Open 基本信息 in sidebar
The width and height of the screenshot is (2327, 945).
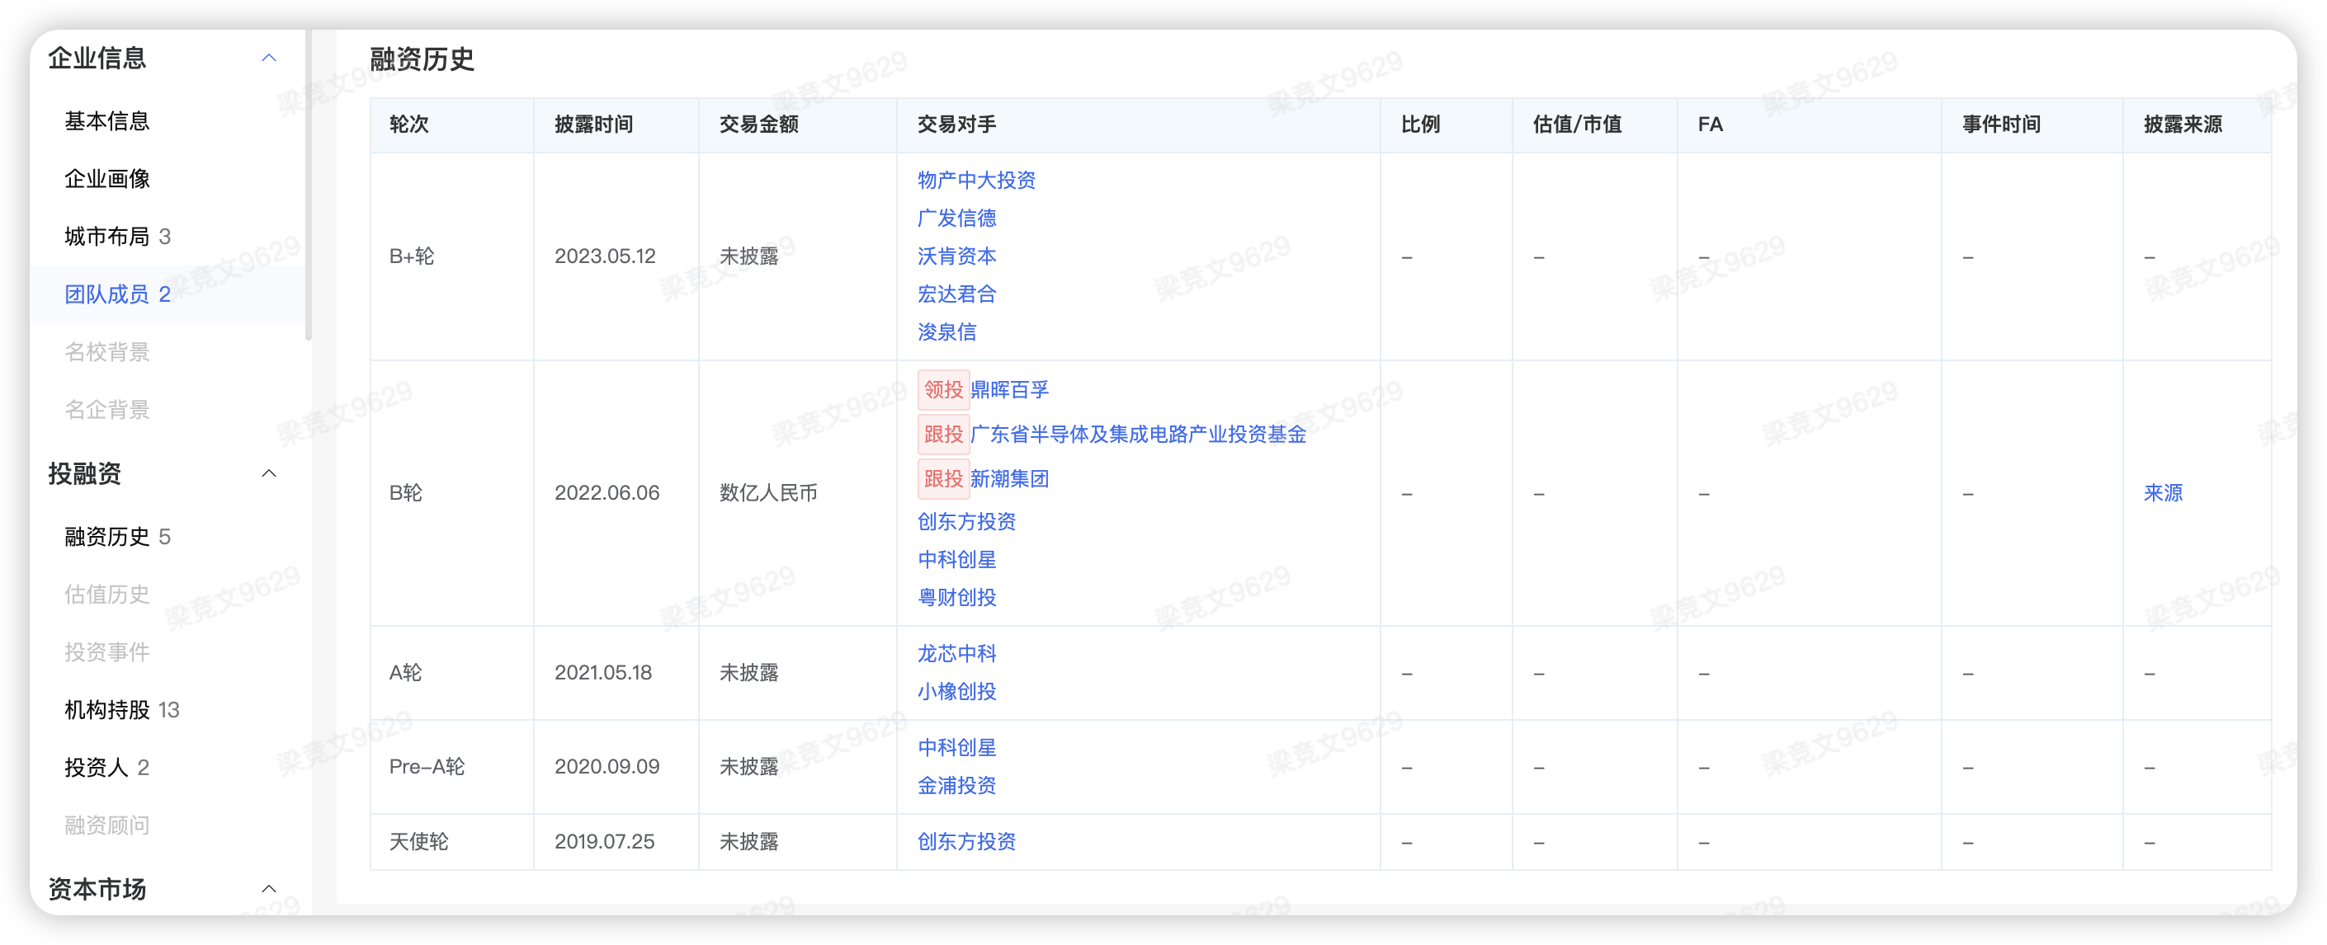click(x=106, y=121)
